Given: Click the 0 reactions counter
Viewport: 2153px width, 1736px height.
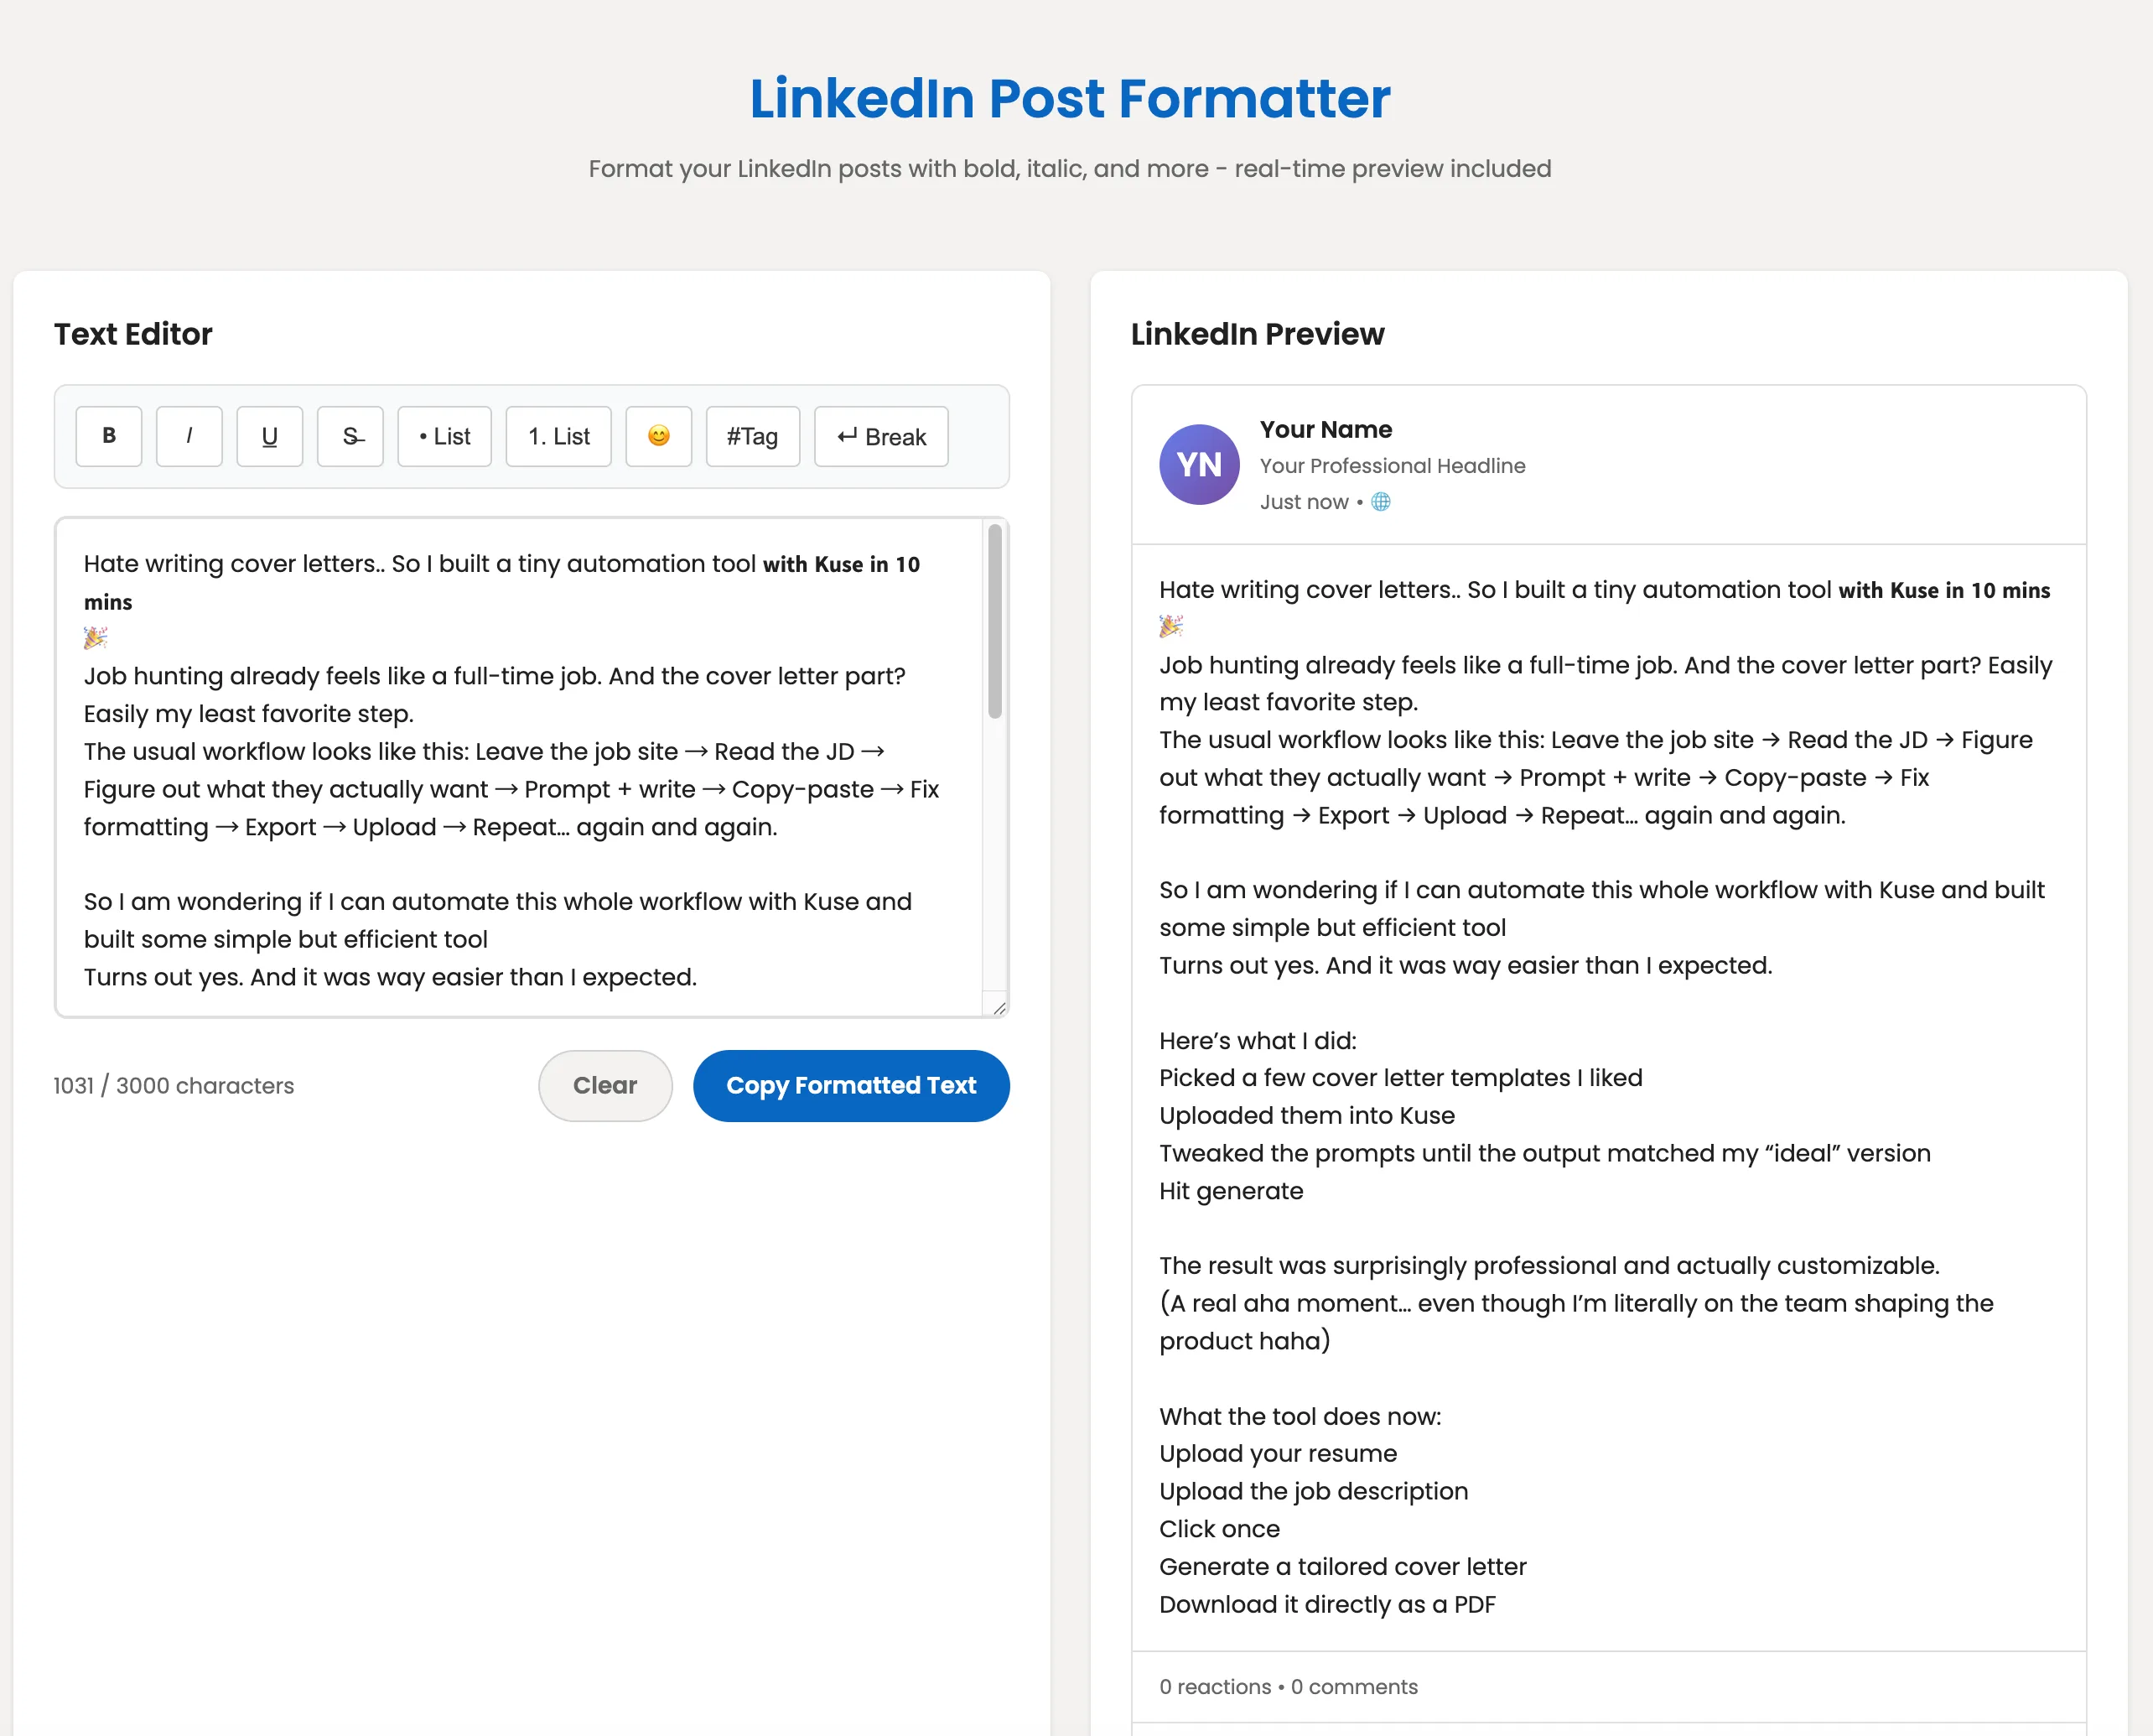Looking at the screenshot, I should (1215, 1686).
